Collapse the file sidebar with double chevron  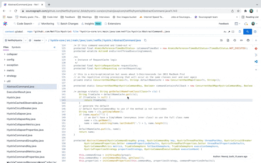[54, 47]
